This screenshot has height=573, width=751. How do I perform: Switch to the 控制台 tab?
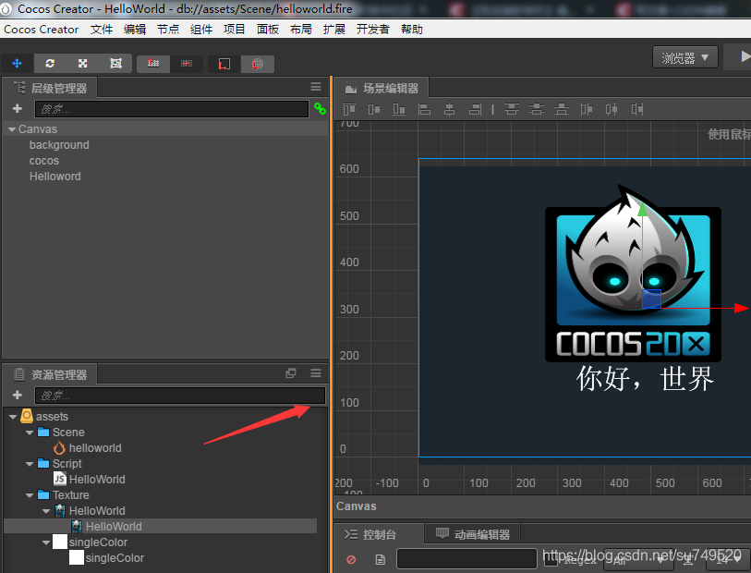coord(379,534)
